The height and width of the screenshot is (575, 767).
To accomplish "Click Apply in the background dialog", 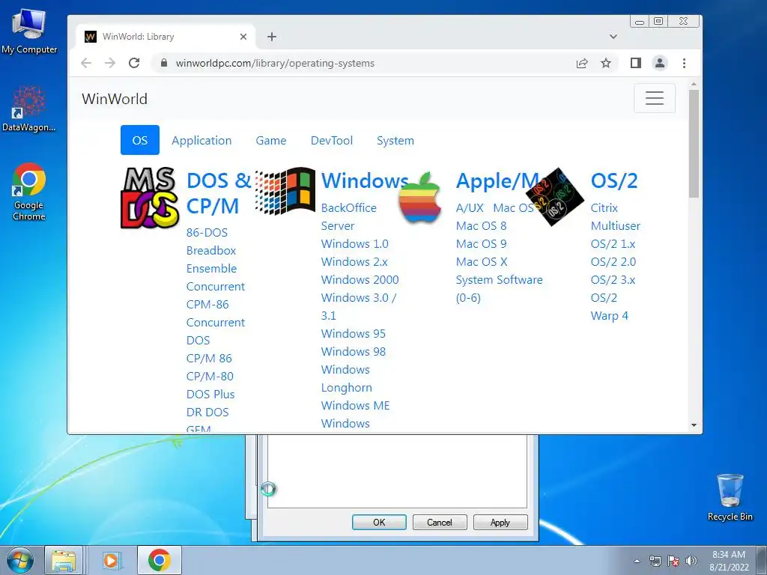I will tap(500, 522).
